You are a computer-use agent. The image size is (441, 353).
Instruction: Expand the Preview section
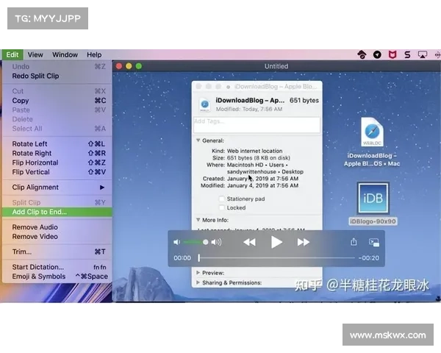pyautogui.click(x=198, y=273)
